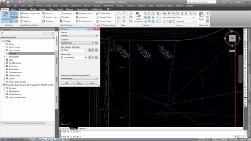Click the TOP face of ViewCube
Viewport: 251px width, 141px height.
click(232, 38)
